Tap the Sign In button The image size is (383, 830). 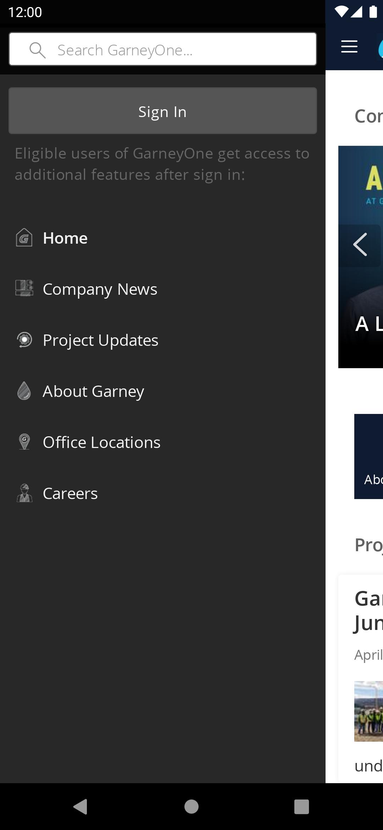tap(163, 111)
